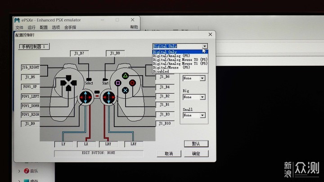
Task: Select Disabled controller mode
Action: pyautogui.click(x=180, y=71)
